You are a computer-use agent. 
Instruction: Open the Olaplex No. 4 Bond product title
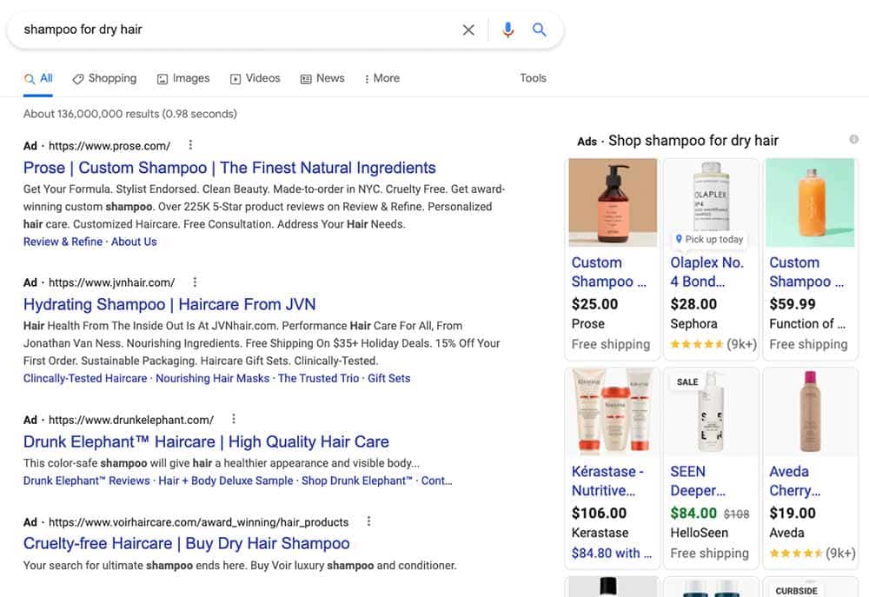point(706,272)
